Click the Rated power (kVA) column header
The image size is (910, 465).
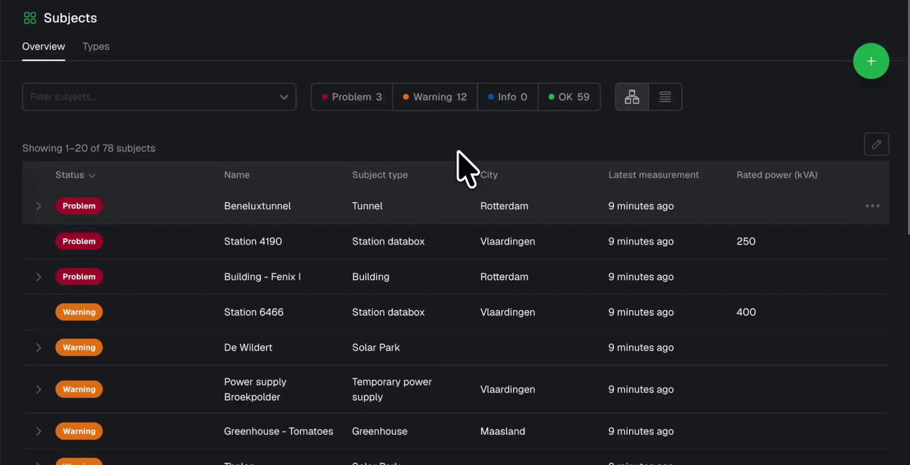(777, 175)
